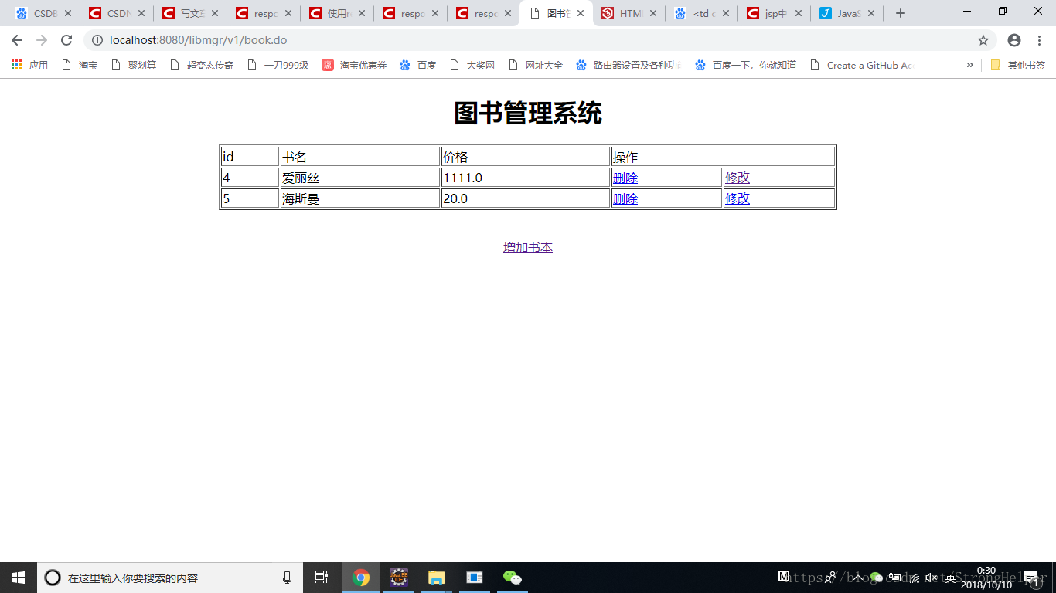Open the 超变态传奇 bookmark
Screen dimensions: 1056x593
tap(201, 66)
